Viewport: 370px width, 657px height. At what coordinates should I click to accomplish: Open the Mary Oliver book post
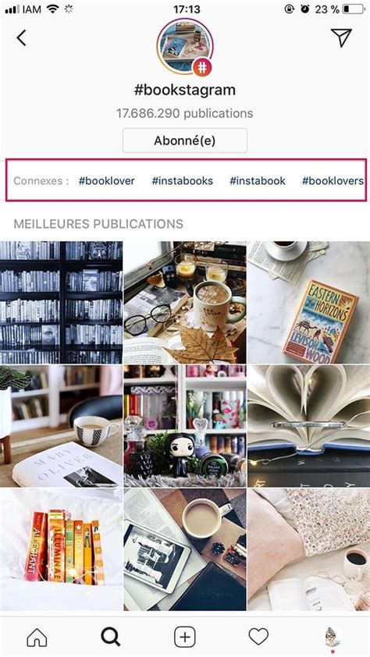point(61,426)
